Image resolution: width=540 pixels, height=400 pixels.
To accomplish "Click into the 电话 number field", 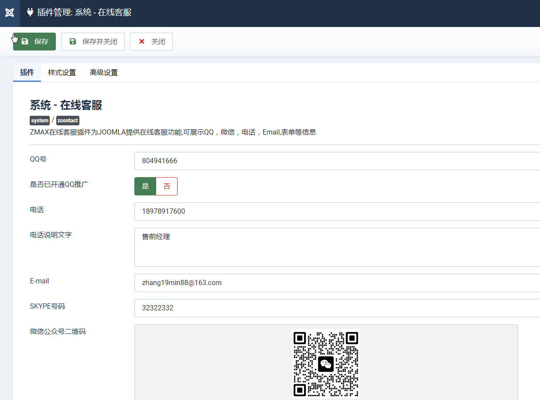I will pyautogui.click(x=337, y=212).
